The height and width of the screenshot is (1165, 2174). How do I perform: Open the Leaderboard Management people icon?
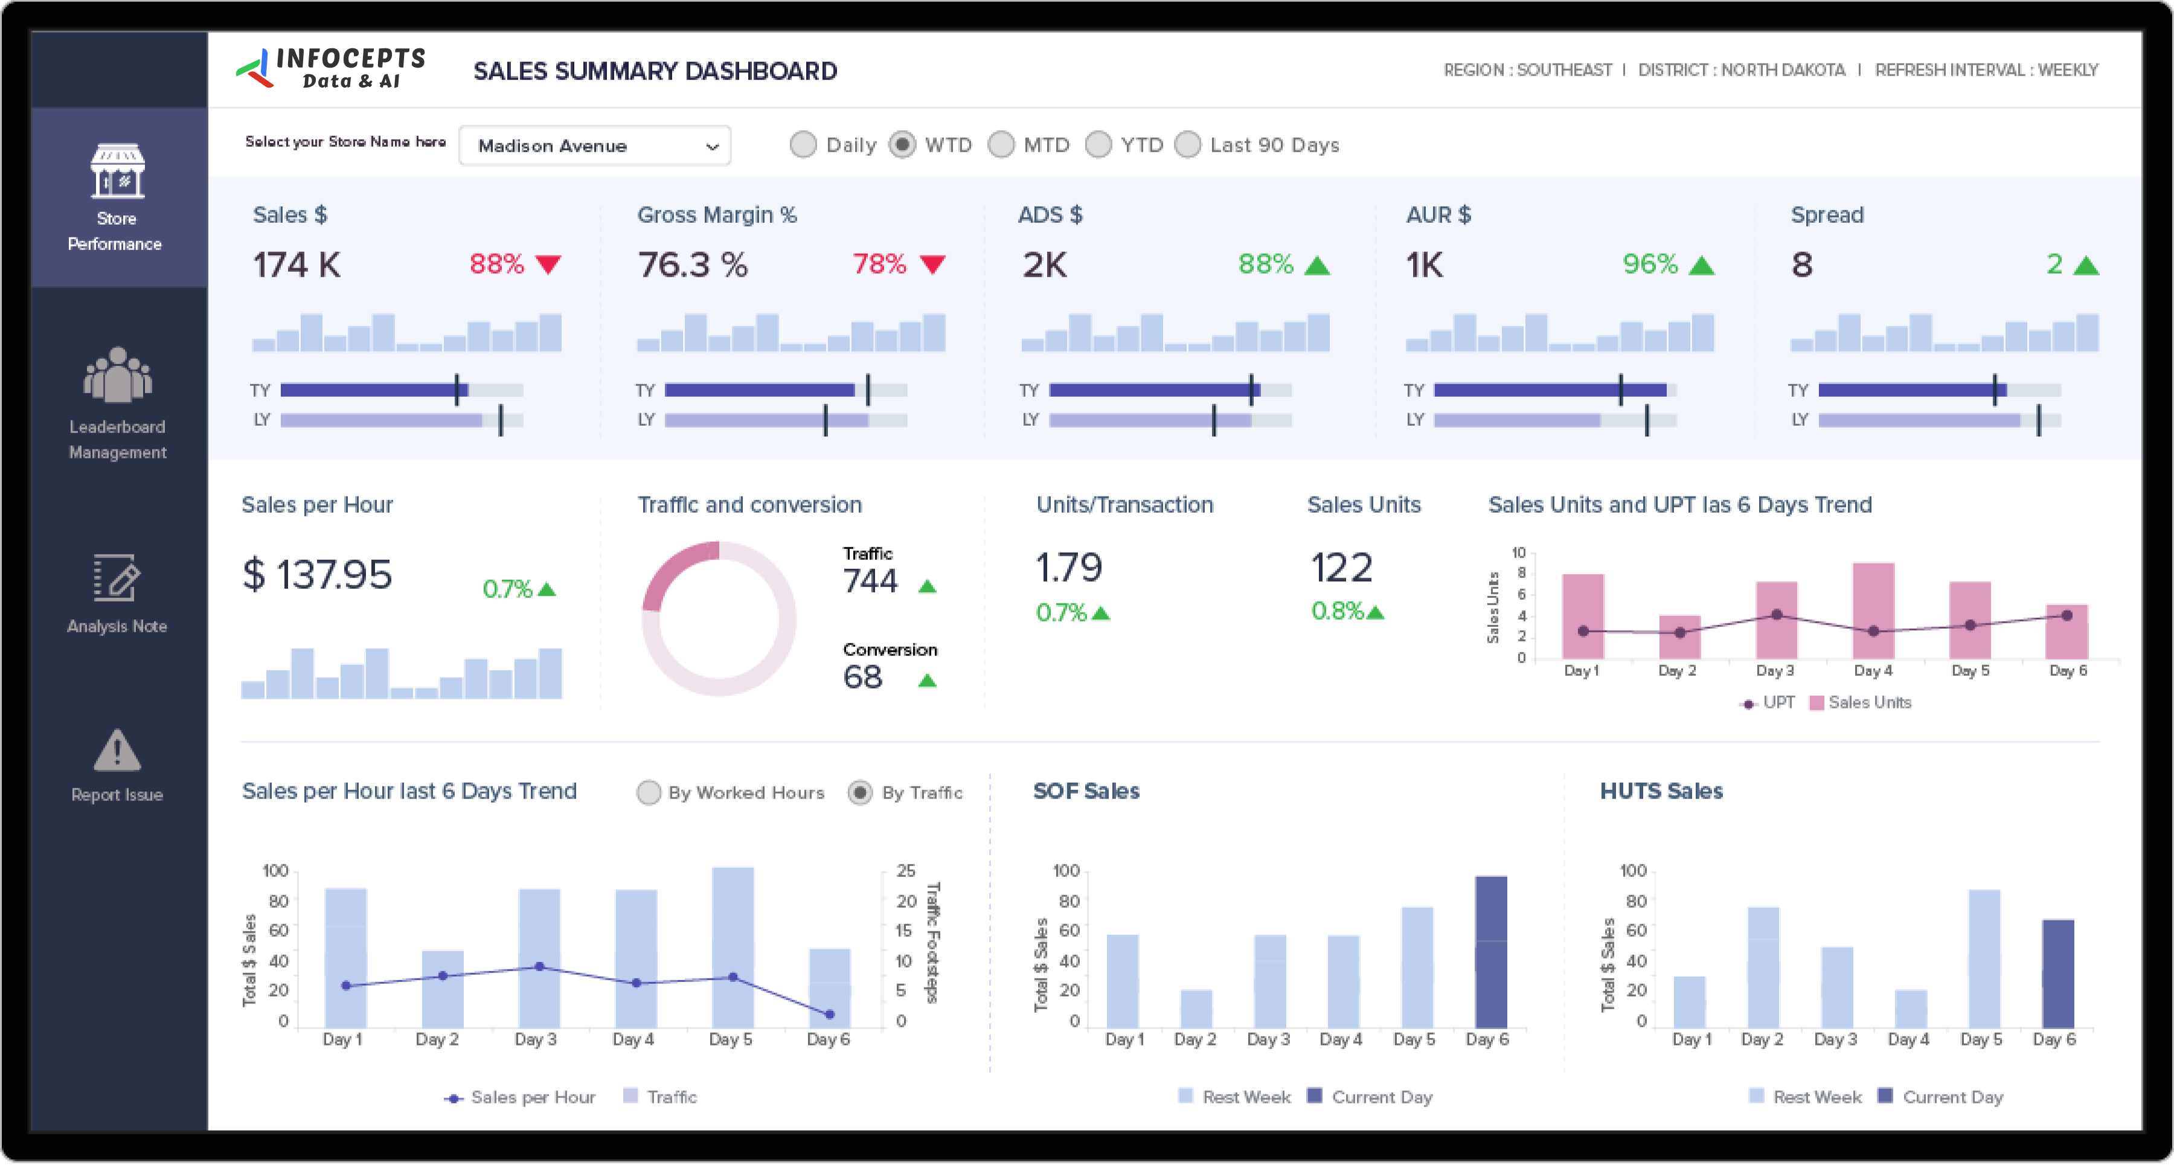[117, 375]
